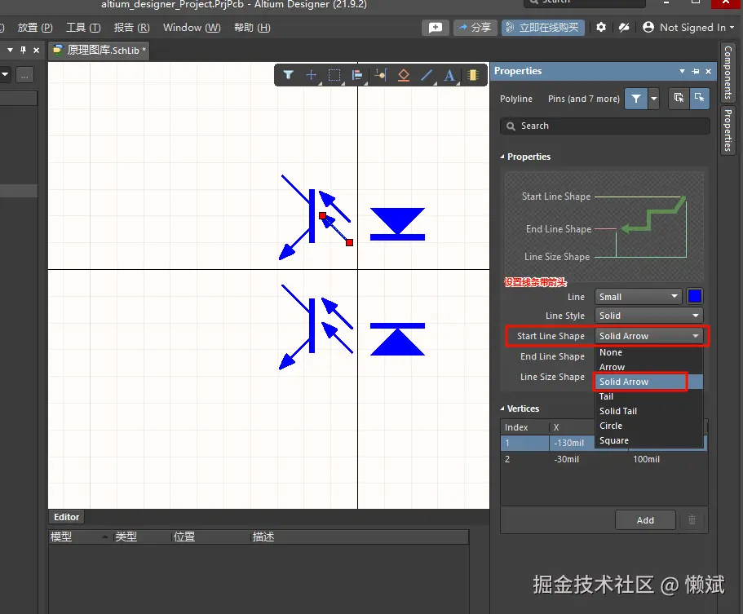Pin the Properties panel
The image size is (743, 614).
click(695, 71)
